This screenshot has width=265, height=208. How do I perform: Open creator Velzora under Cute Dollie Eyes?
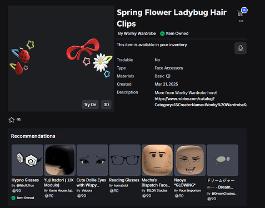[x=87, y=191]
